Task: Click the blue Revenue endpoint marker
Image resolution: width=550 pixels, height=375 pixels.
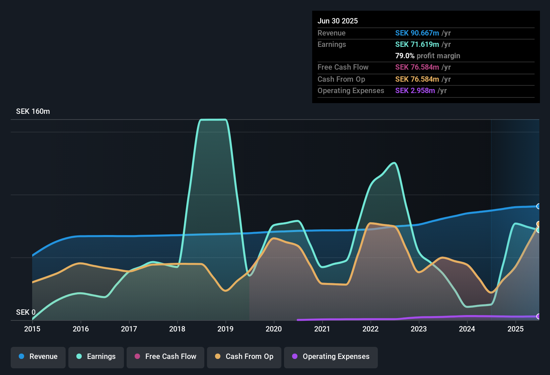Action: tap(539, 206)
